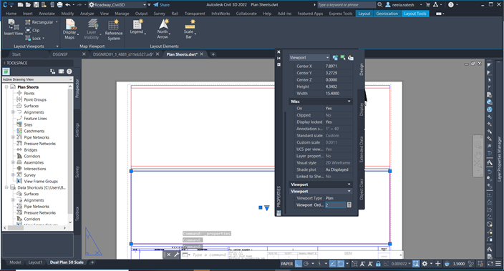This screenshot has width=504, height=271.
Task: Select Corridors in Plan Sheets tree
Action: pyautogui.click(x=31, y=156)
